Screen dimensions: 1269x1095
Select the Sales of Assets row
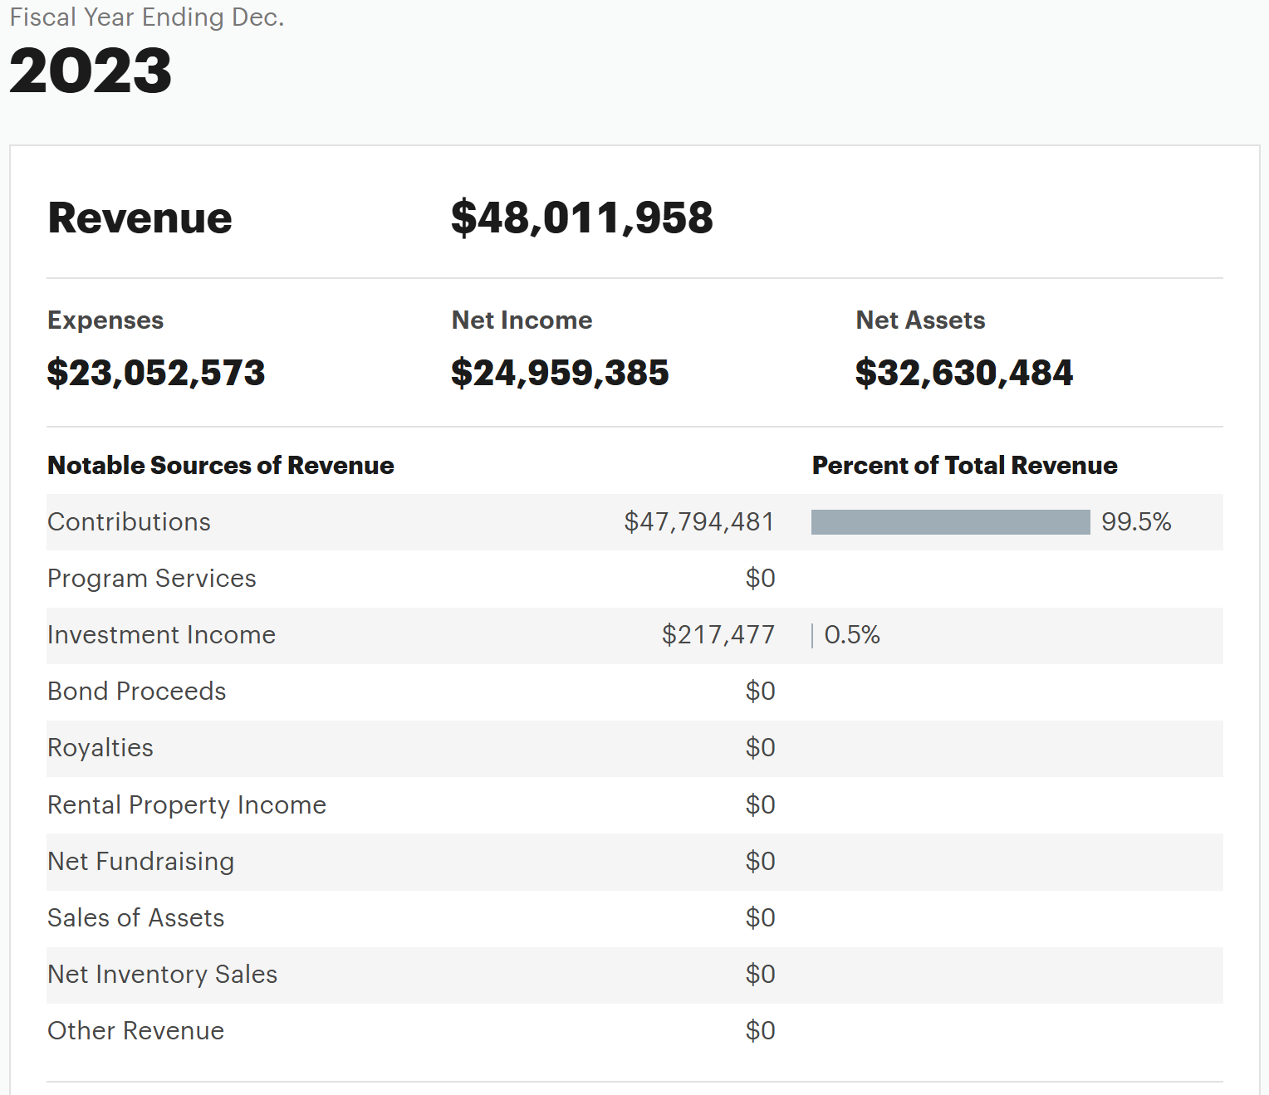[x=634, y=918]
